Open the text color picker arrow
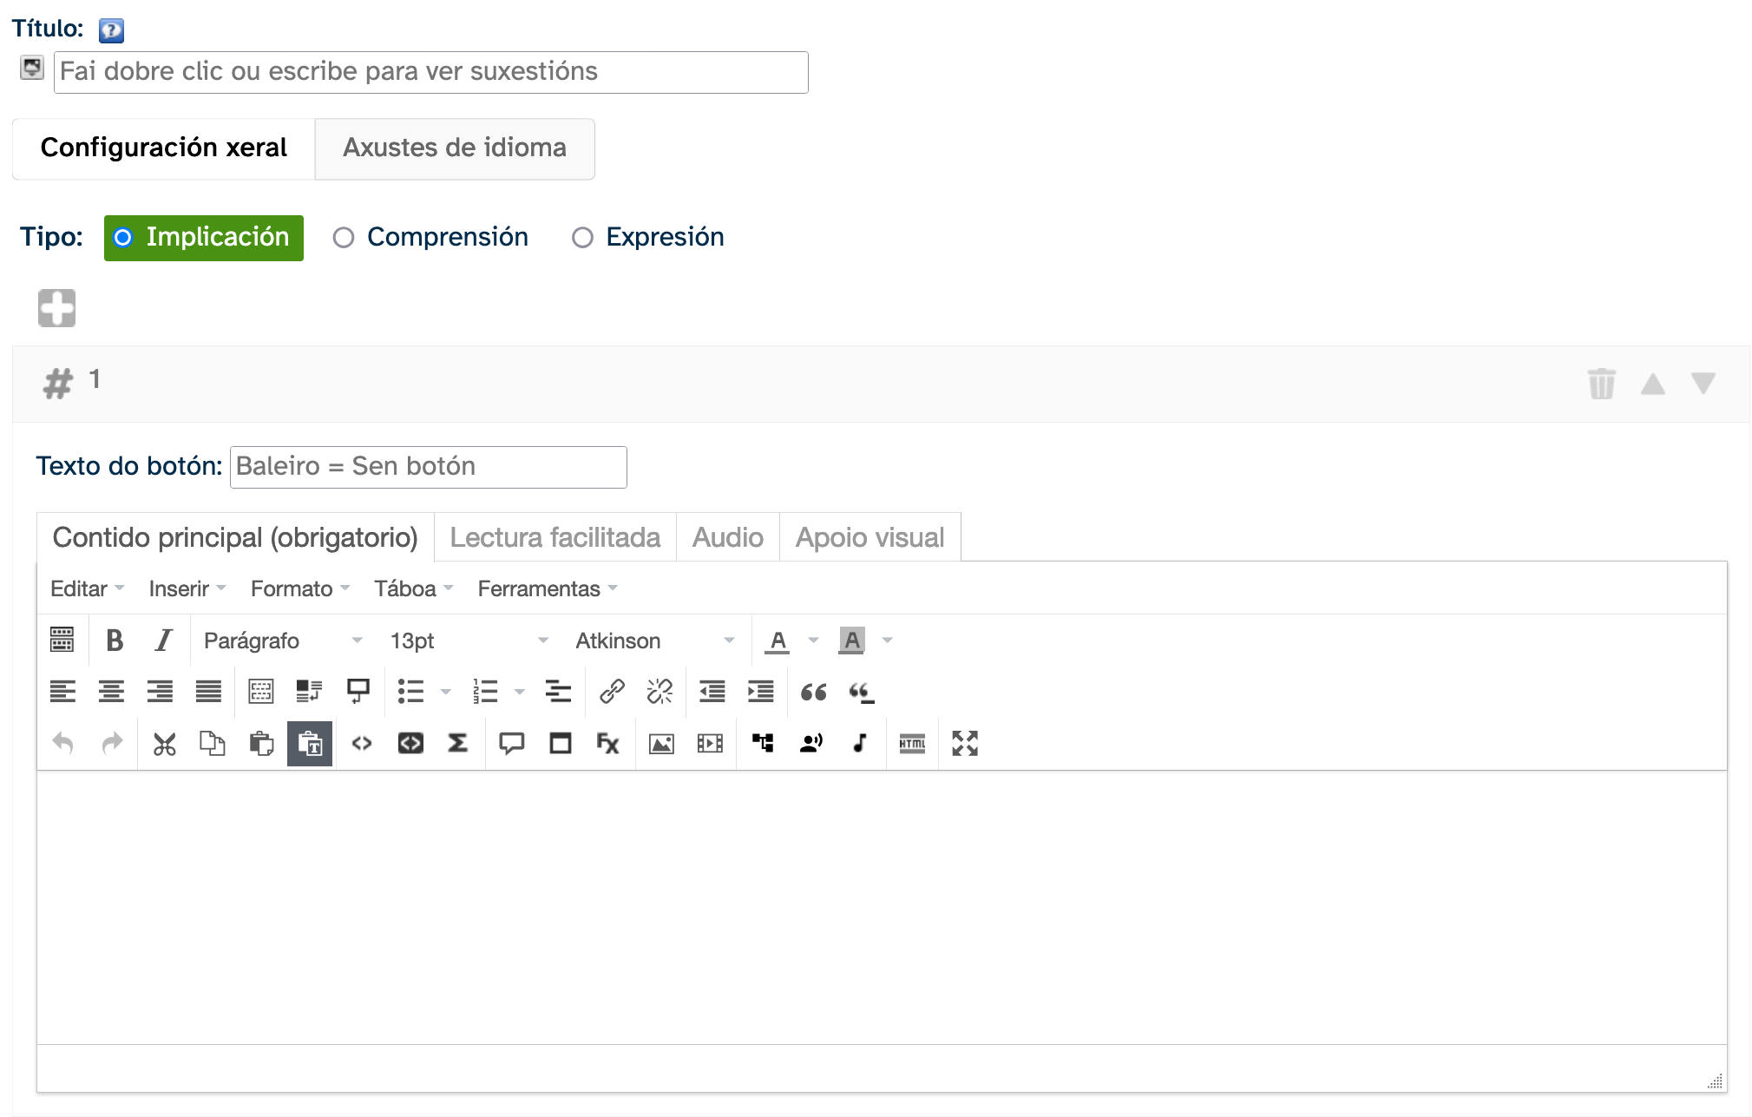This screenshot has height=1117, width=1752. point(813,641)
